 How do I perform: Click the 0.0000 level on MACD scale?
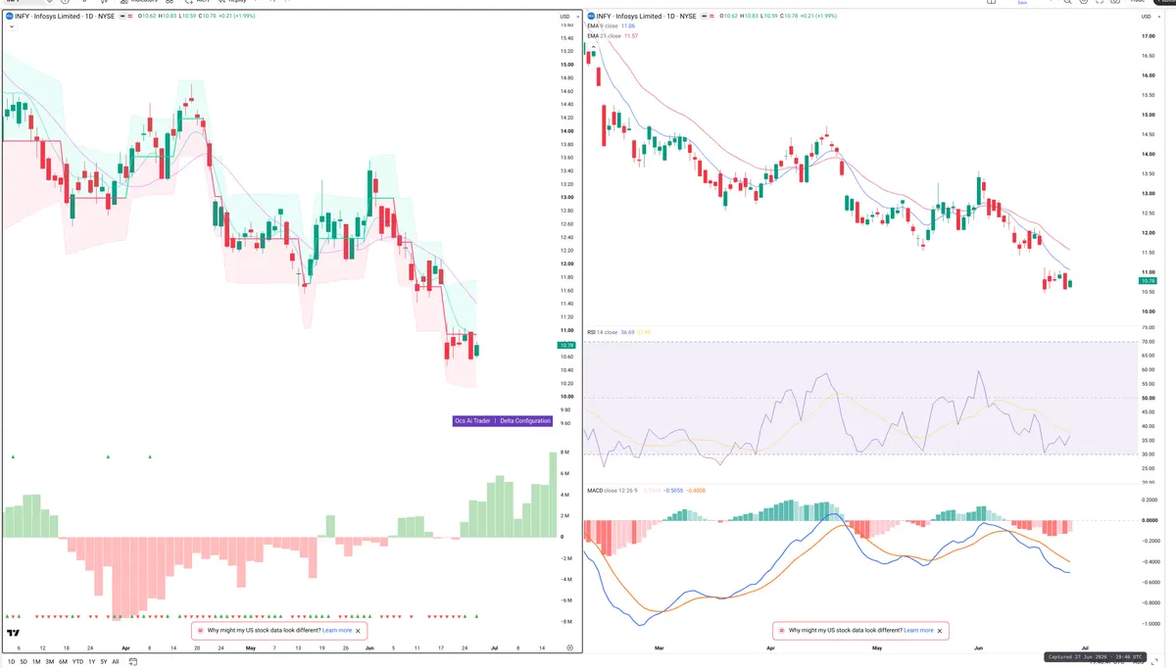tap(1151, 520)
